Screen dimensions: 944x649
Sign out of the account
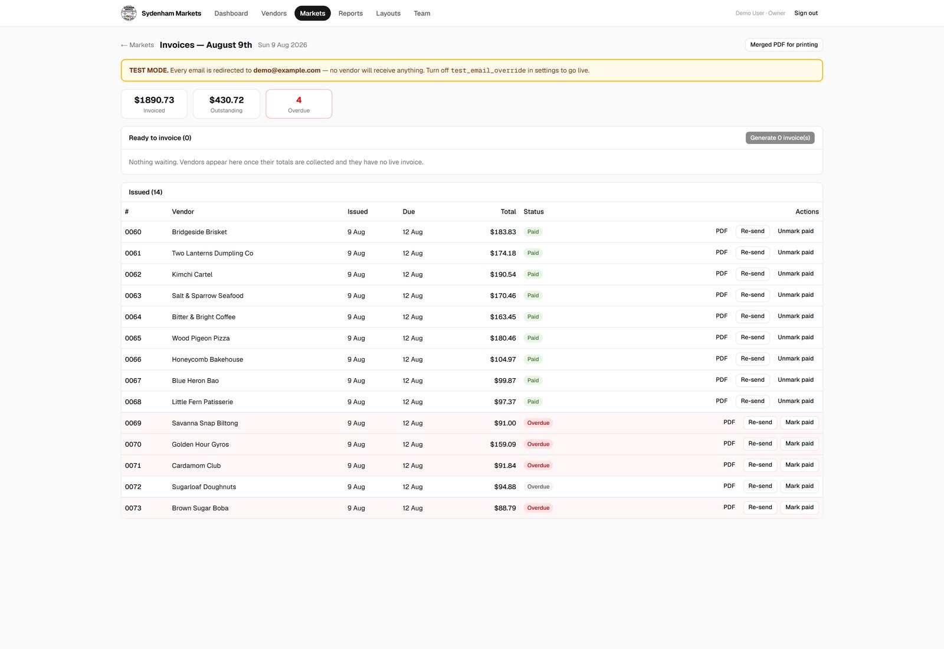coord(806,13)
